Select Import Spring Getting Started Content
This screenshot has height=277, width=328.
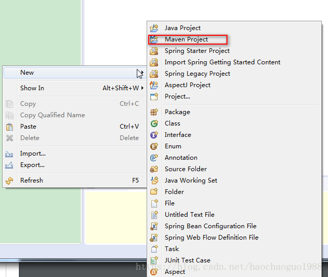(234, 62)
